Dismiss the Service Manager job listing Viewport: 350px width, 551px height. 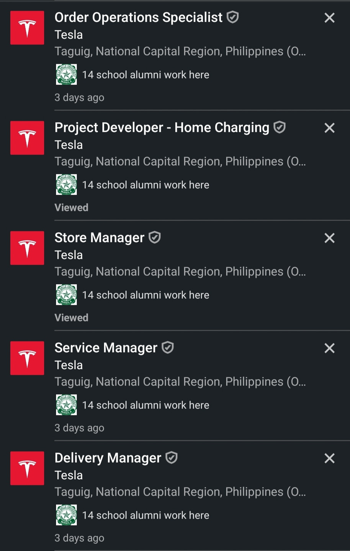click(329, 348)
